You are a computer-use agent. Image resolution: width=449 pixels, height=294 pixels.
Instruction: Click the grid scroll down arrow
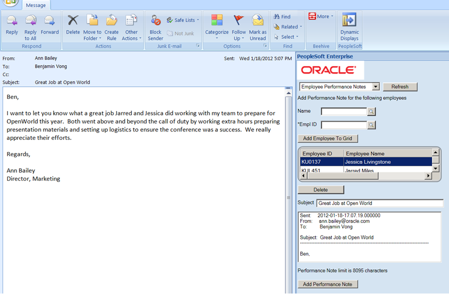click(x=435, y=168)
